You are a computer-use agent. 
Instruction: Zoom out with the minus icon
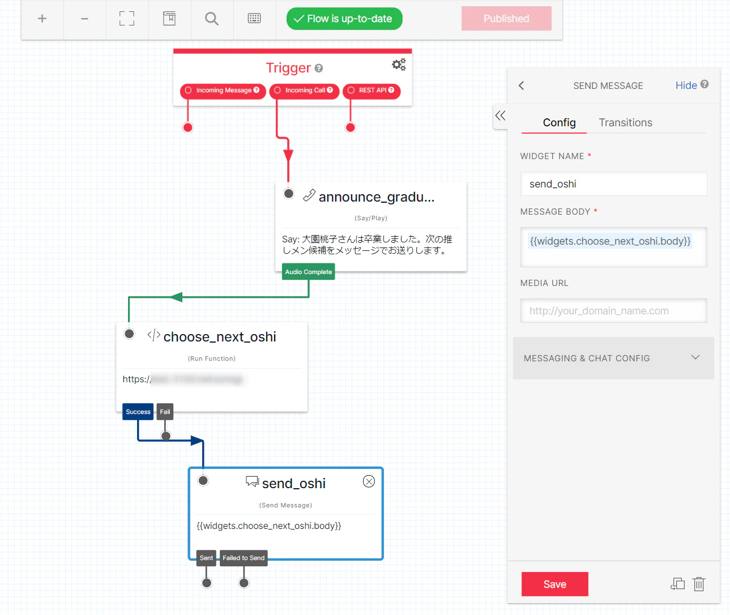(x=84, y=19)
